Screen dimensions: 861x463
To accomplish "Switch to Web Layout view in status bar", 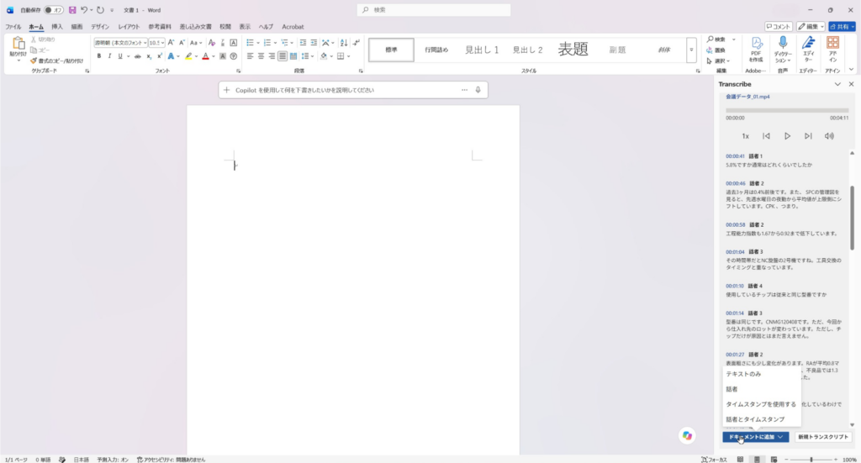I will [x=774, y=459].
